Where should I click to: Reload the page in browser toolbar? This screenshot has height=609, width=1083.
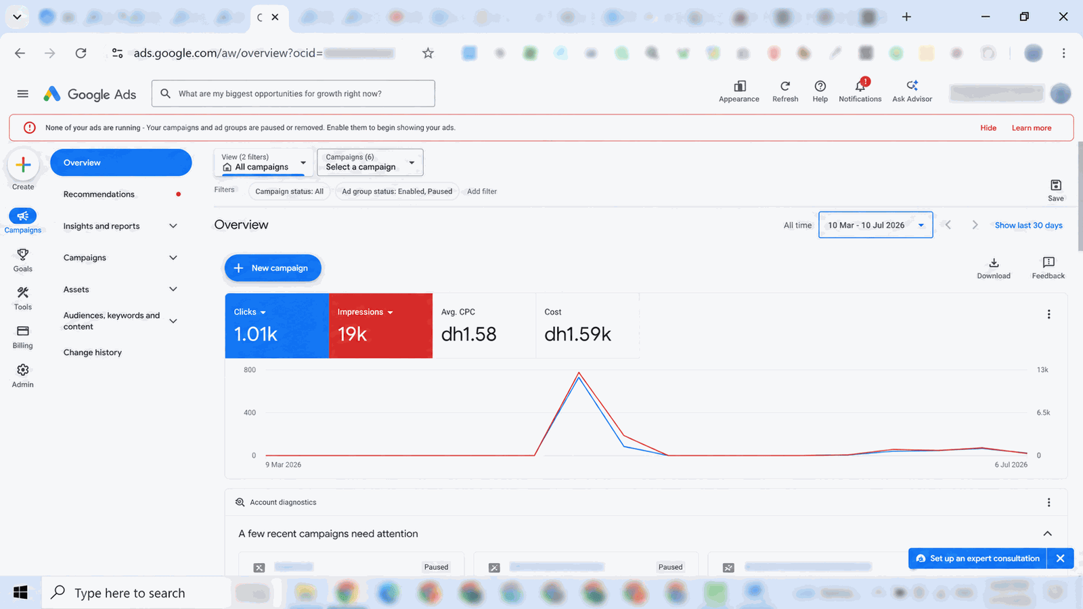[x=81, y=53]
